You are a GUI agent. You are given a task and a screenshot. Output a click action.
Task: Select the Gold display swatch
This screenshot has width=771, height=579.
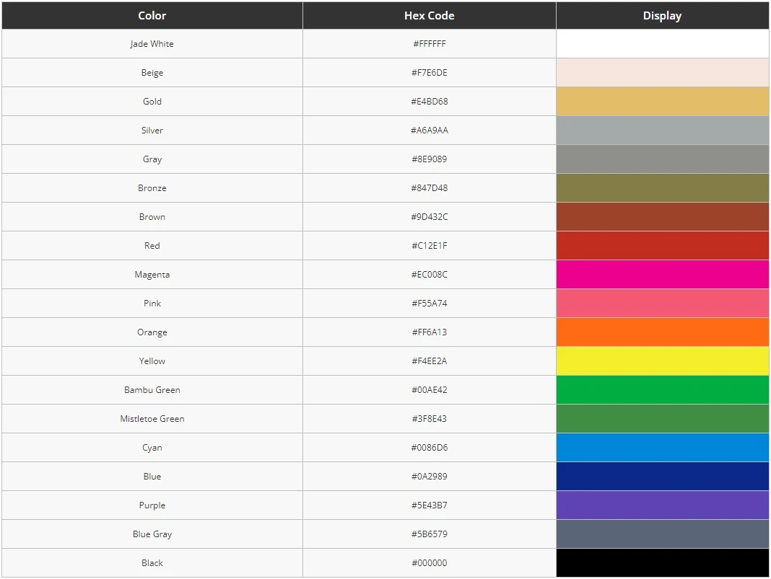(662, 102)
